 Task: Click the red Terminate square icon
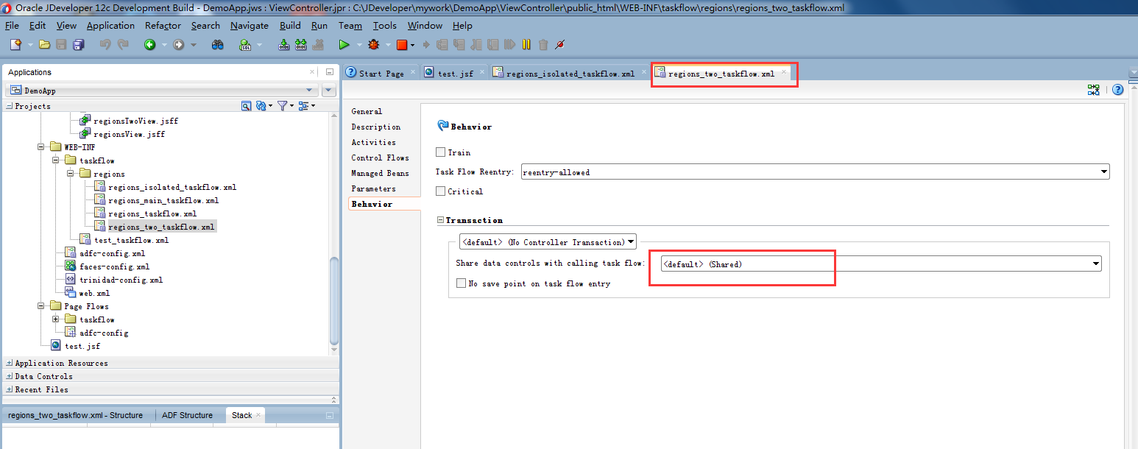(x=402, y=45)
